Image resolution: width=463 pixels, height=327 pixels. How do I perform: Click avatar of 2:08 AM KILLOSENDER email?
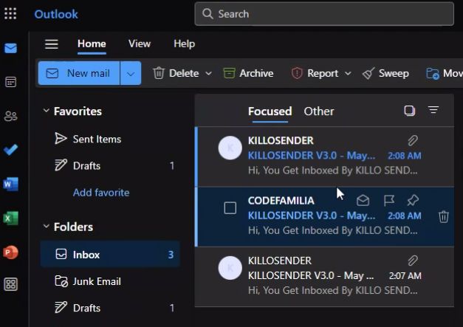(x=230, y=148)
